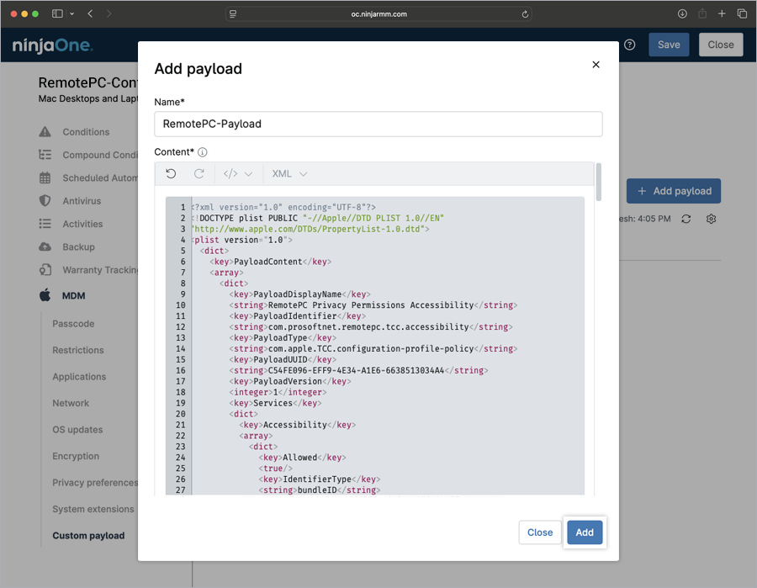Open the XML language dropdown
The width and height of the screenshot is (757, 588).
click(289, 174)
